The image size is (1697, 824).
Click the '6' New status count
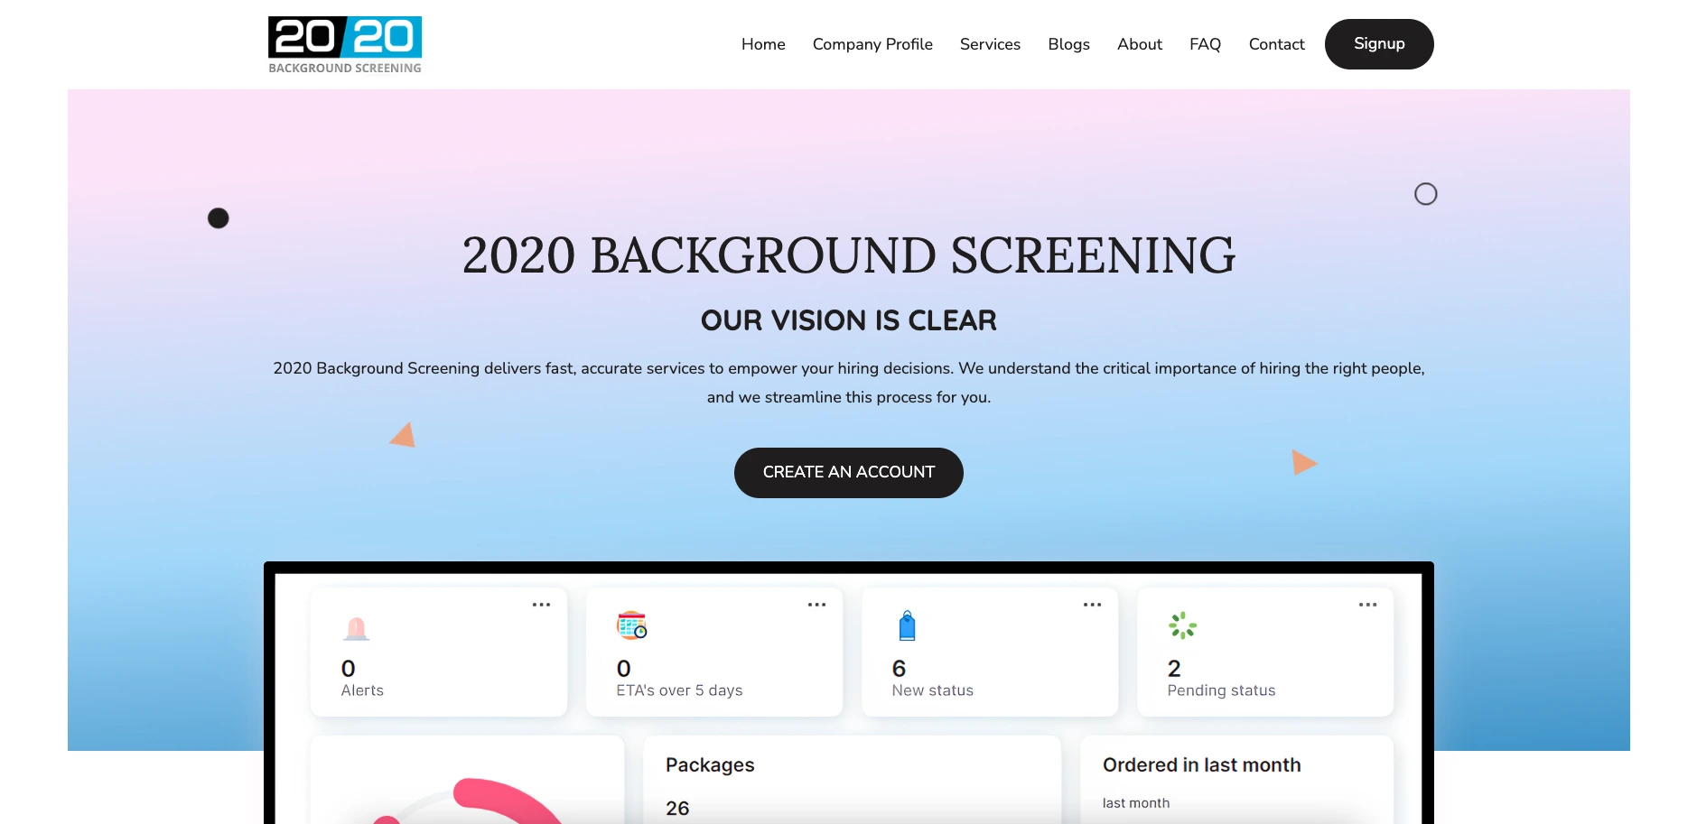[x=899, y=669]
